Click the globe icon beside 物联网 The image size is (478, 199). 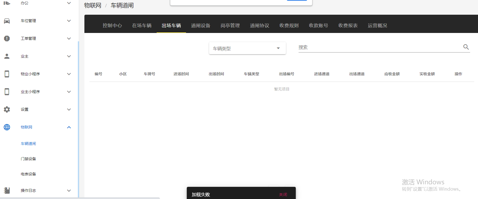(7, 127)
